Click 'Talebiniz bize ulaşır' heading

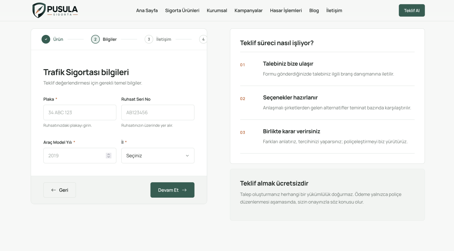[x=288, y=64]
